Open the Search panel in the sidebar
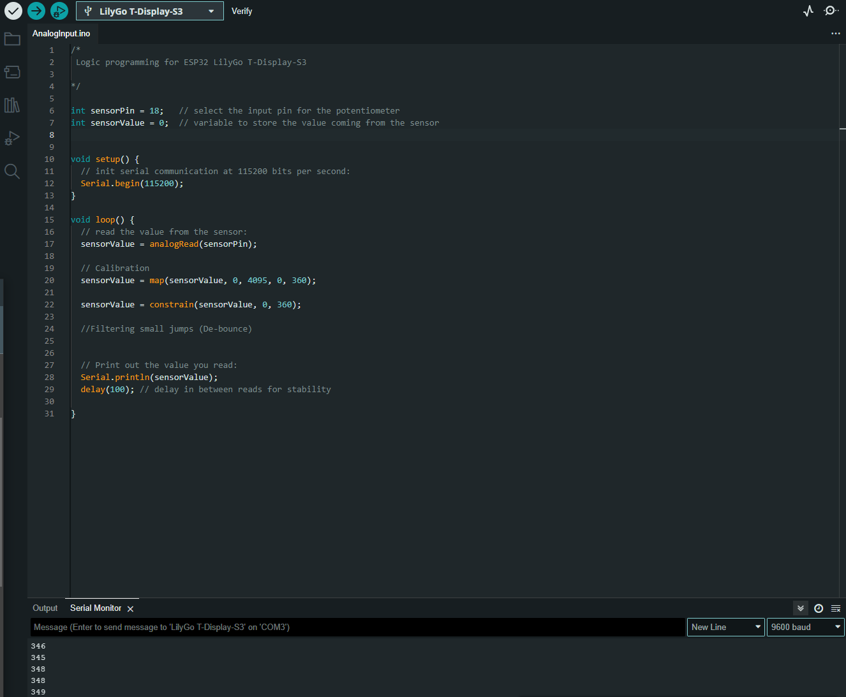This screenshot has width=846, height=697. 12,171
